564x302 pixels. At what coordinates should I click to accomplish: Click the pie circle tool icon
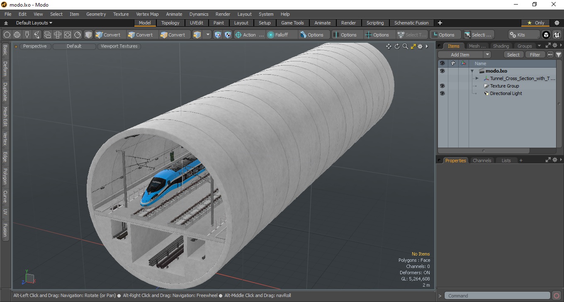coord(78,35)
